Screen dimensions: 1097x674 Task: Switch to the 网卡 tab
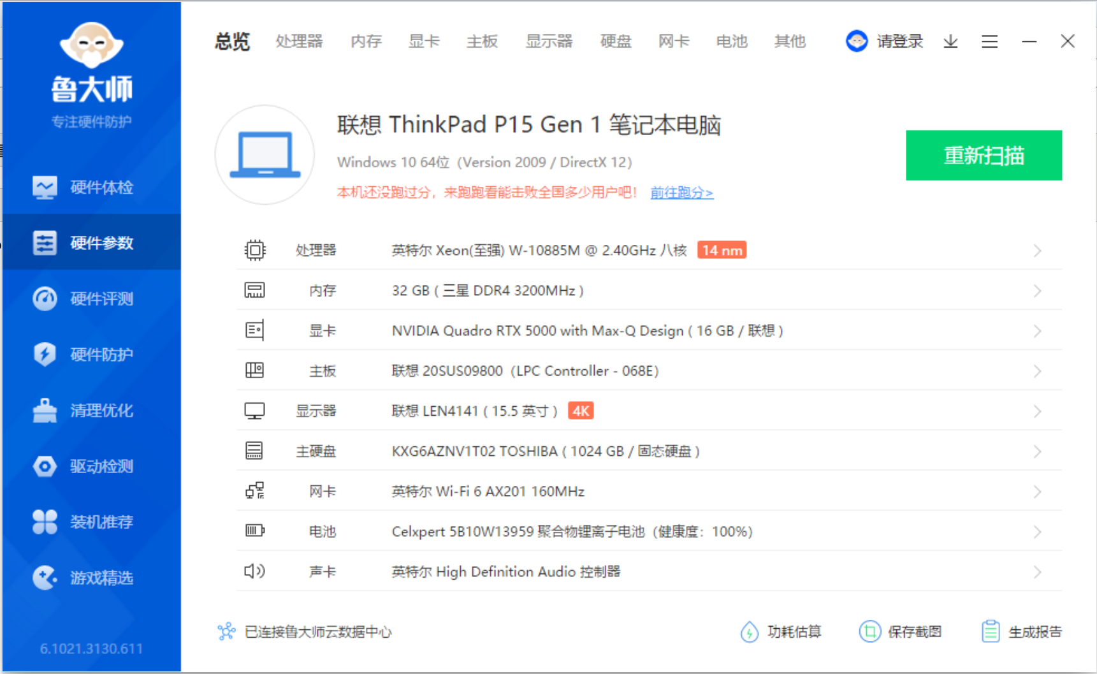coord(674,41)
